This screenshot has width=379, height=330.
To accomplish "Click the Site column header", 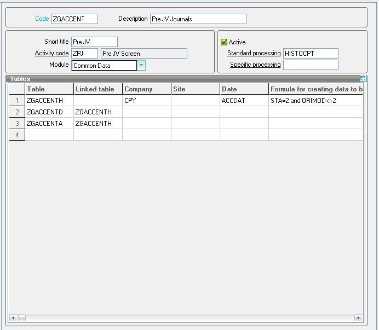I will (196, 89).
